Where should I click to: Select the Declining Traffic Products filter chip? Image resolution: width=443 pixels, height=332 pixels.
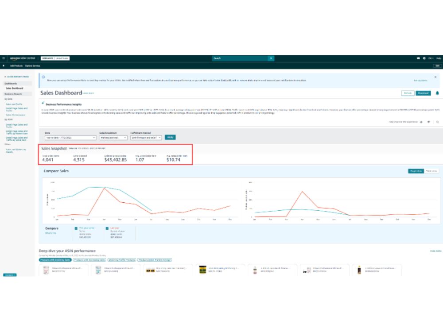pyautogui.click(x=122, y=260)
